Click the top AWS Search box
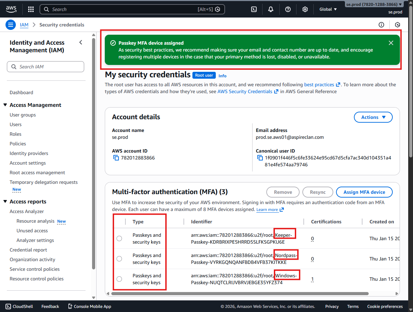Viewport: 413px width, 312px height. tap(132, 9)
